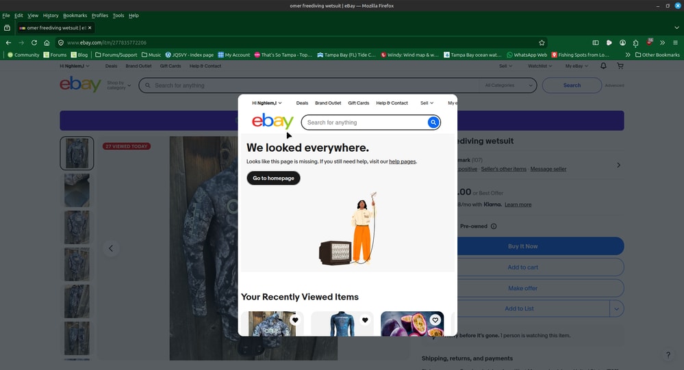Open the passion fruit recently viewed thumbnail
684x370 pixels.
pos(412,323)
